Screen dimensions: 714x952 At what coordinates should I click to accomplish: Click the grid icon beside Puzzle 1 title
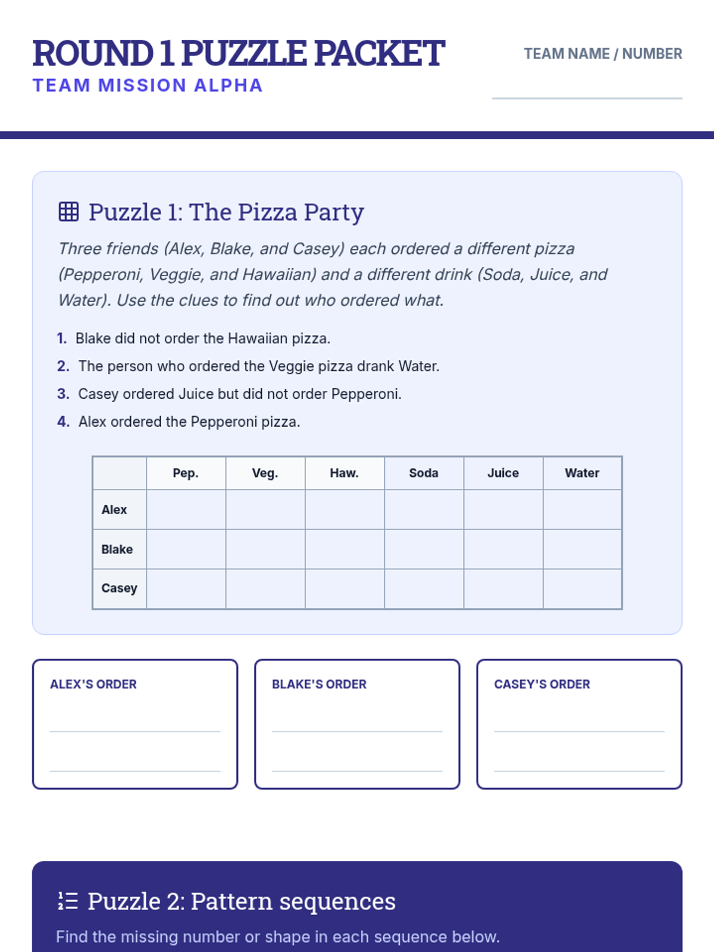[x=68, y=212]
